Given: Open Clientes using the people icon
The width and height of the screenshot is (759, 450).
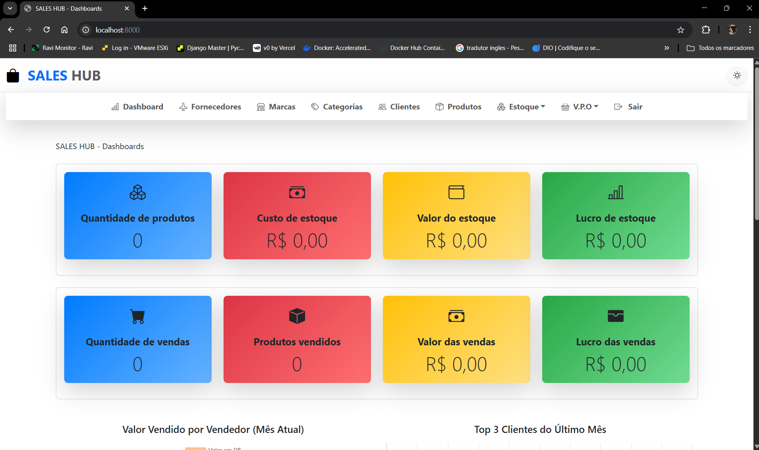Looking at the screenshot, I should (x=382, y=106).
